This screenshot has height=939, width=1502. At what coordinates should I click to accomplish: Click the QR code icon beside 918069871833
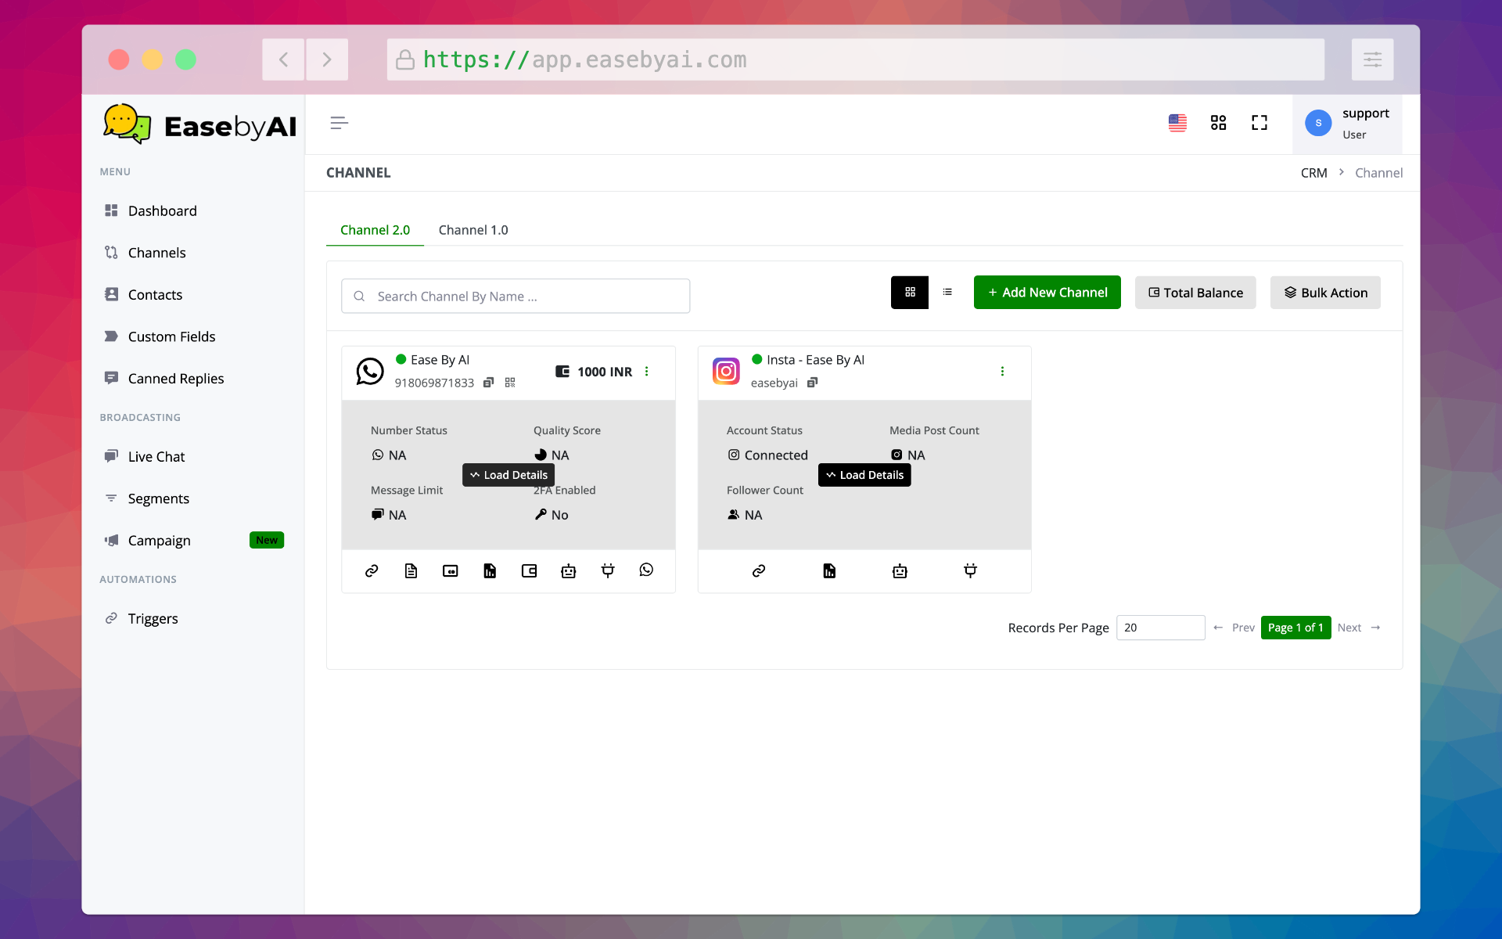pyautogui.click(x=510, y=383)
